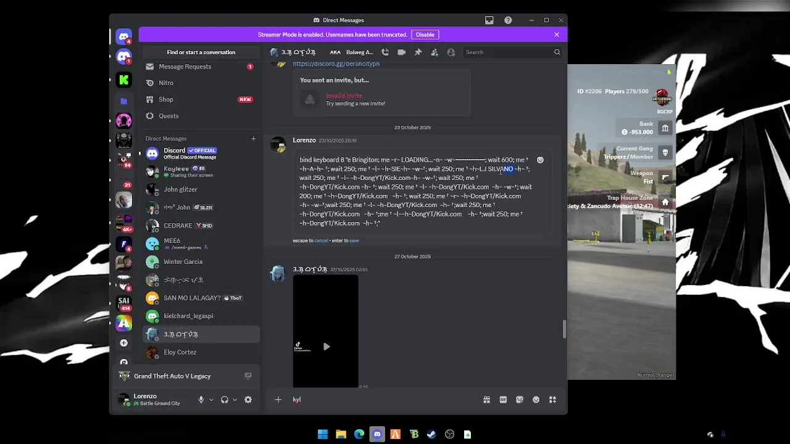Open Winter Garcia DM
Image resolution: width=790 pixels, height=444 pixels.
(201, 261)
